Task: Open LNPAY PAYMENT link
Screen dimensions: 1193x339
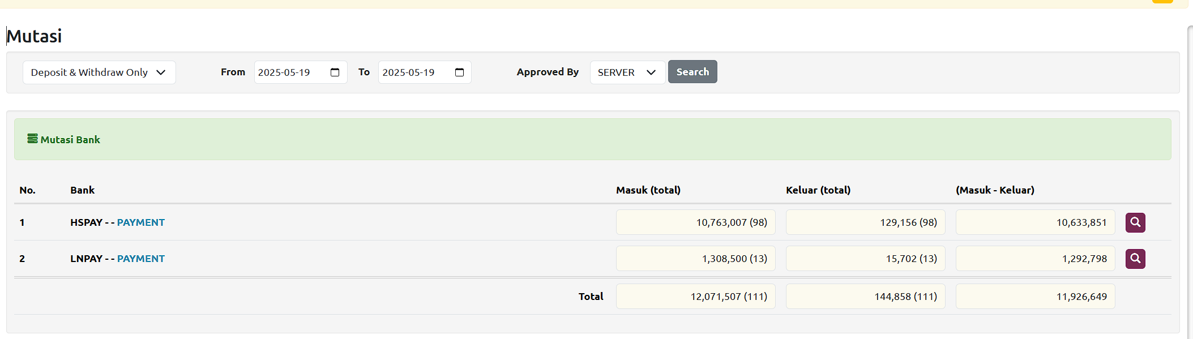Action: click(x=140, y=259)
